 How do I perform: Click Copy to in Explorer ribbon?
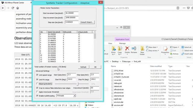[120, 51]
